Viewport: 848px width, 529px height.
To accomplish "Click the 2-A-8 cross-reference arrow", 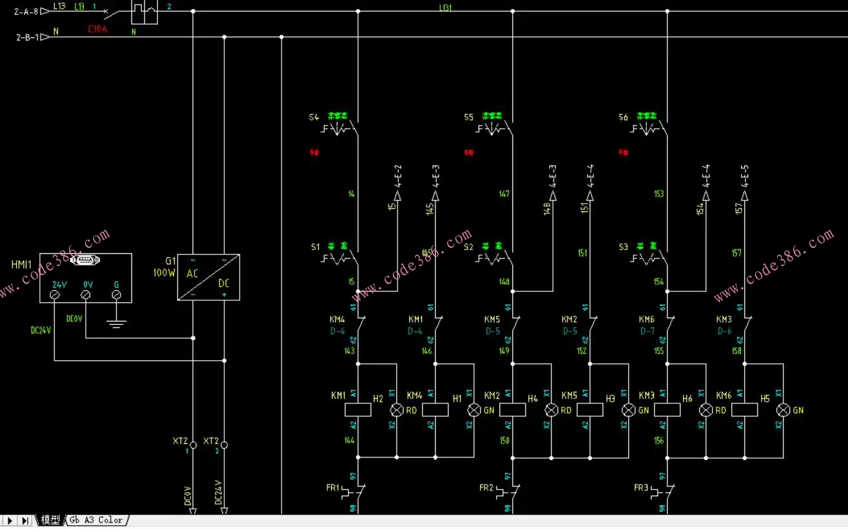I will click(x=44, y=12).
